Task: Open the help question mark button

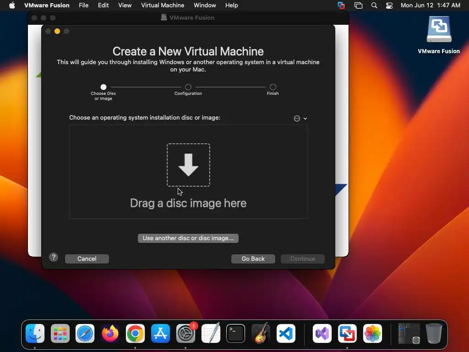Action: pos(54,257)
